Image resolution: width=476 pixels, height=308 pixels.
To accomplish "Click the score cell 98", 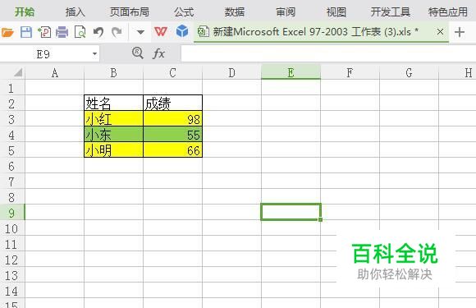I will (x=172, y=119).
